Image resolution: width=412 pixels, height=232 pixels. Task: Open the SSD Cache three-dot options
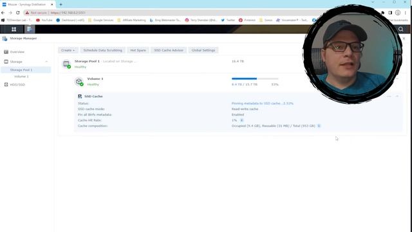click(x=389, y=97)
